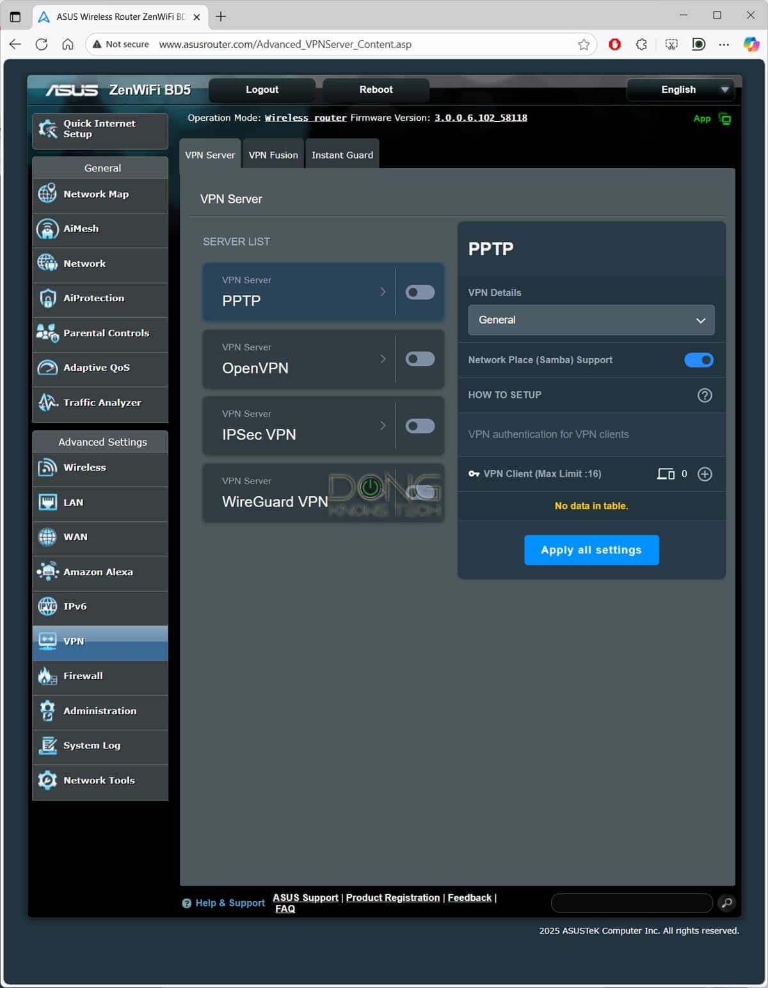Viewport: 768px width, 988px height.
Task: Click the Firewall flame icon
Action: click(47, 676)
